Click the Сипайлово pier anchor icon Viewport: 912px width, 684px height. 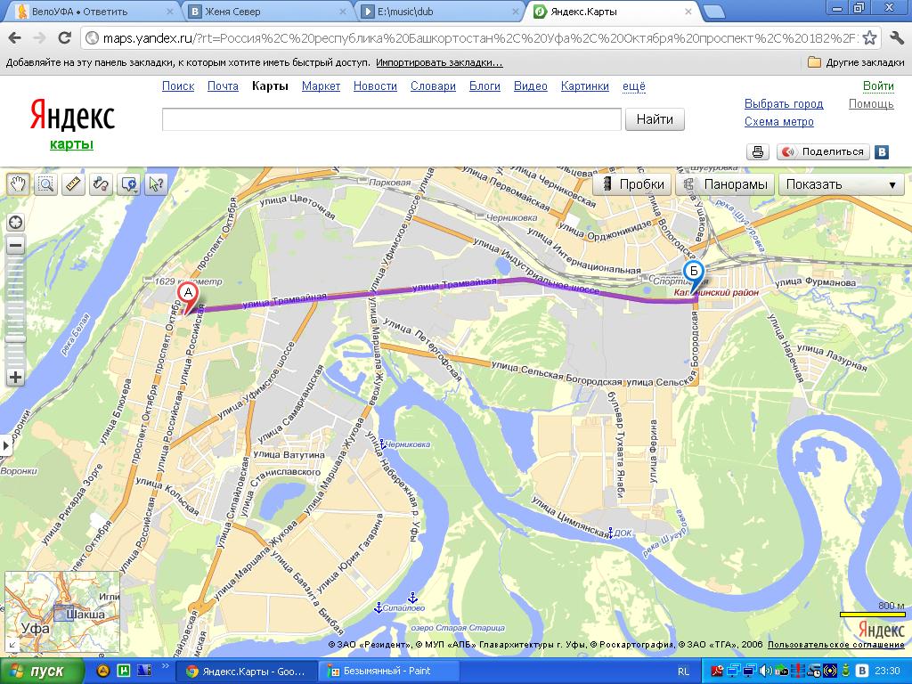click(378, 607)
